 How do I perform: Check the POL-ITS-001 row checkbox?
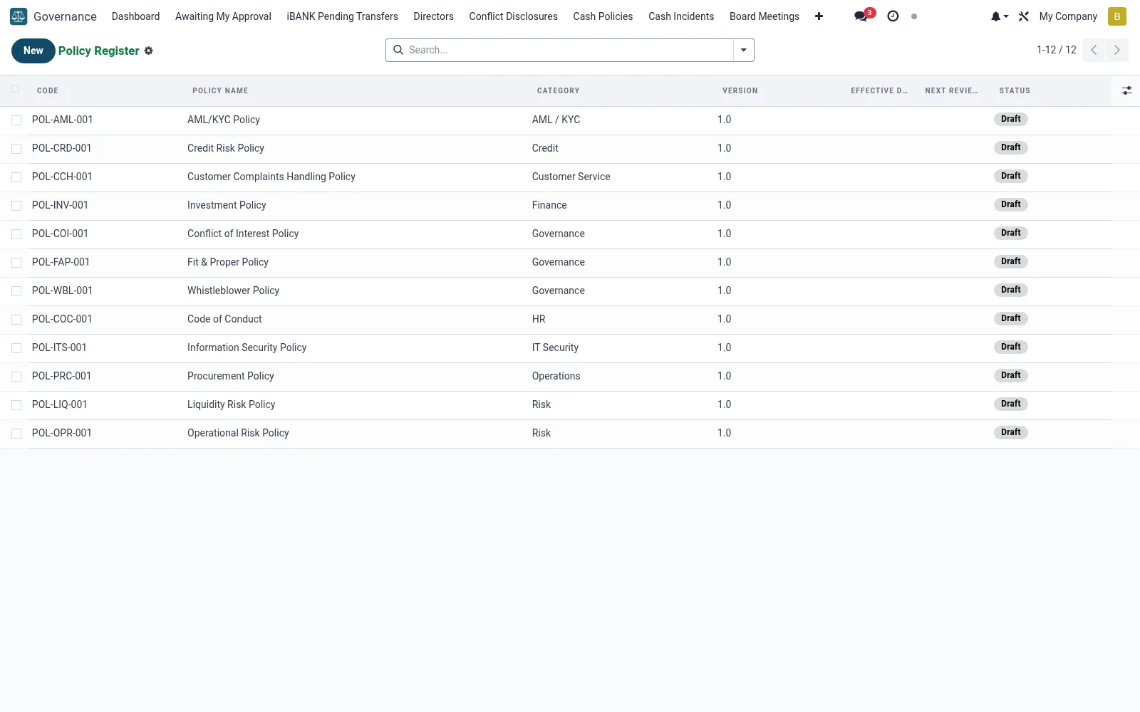16,348
